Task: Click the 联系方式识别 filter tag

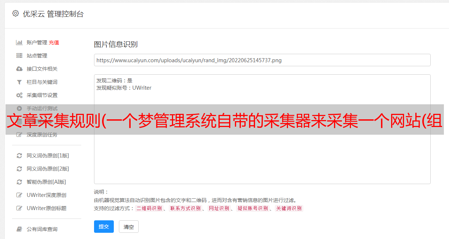Action: 186,208
